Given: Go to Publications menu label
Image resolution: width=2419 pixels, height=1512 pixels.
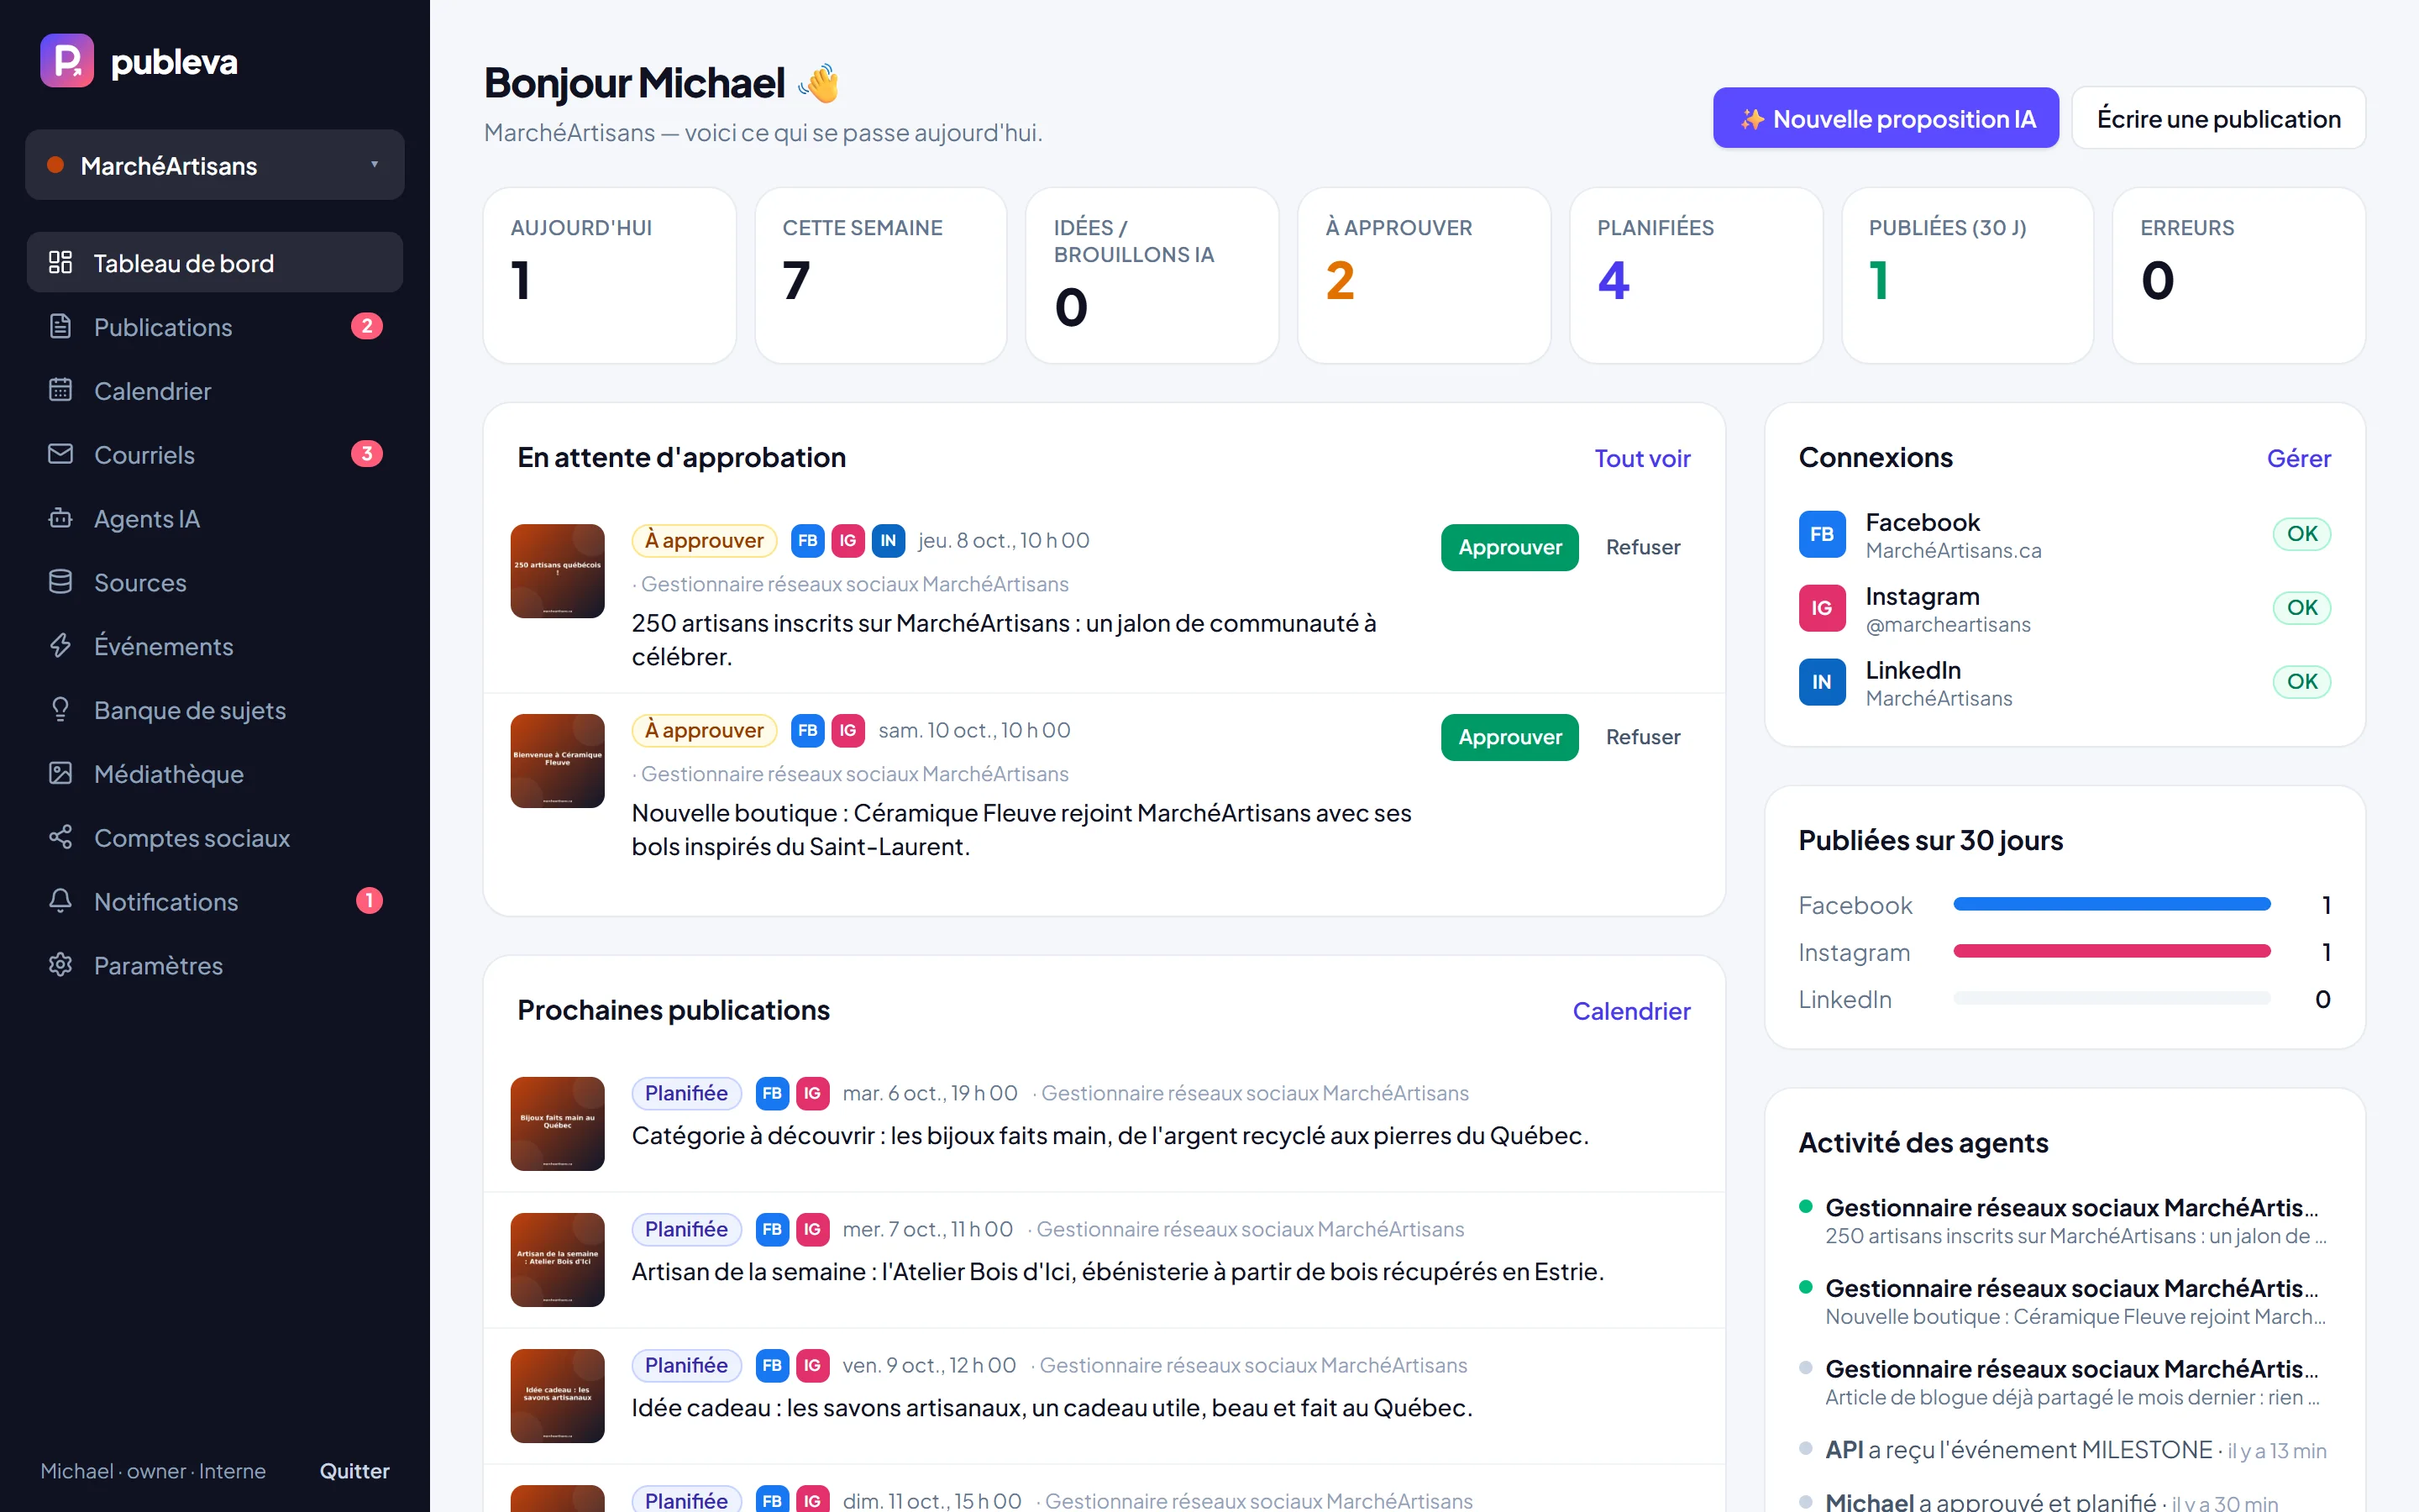Looking at the screenshot, I should click(163, 327).
